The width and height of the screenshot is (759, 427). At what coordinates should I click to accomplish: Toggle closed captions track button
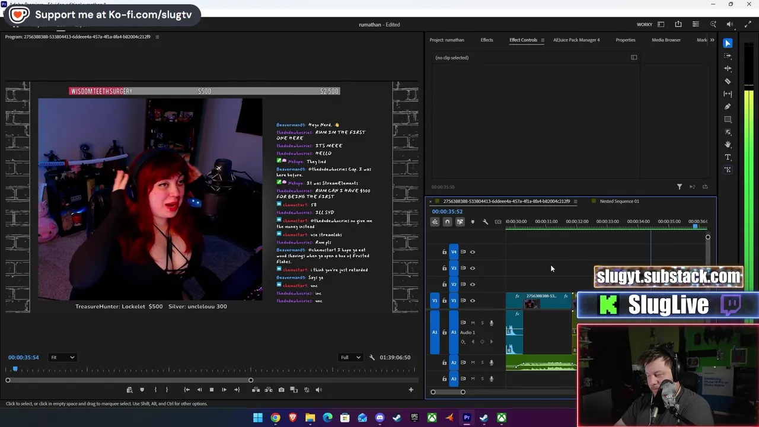pos(498,222)
